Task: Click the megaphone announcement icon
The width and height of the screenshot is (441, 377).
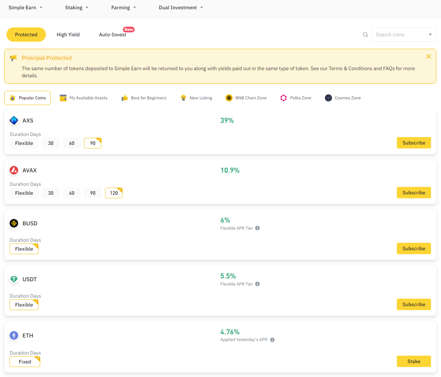Action: [x=14, y=58]
